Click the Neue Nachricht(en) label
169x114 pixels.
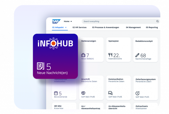[52, 73]
